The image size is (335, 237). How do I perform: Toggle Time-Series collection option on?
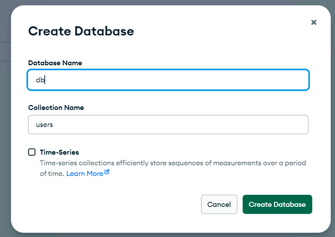32,152
